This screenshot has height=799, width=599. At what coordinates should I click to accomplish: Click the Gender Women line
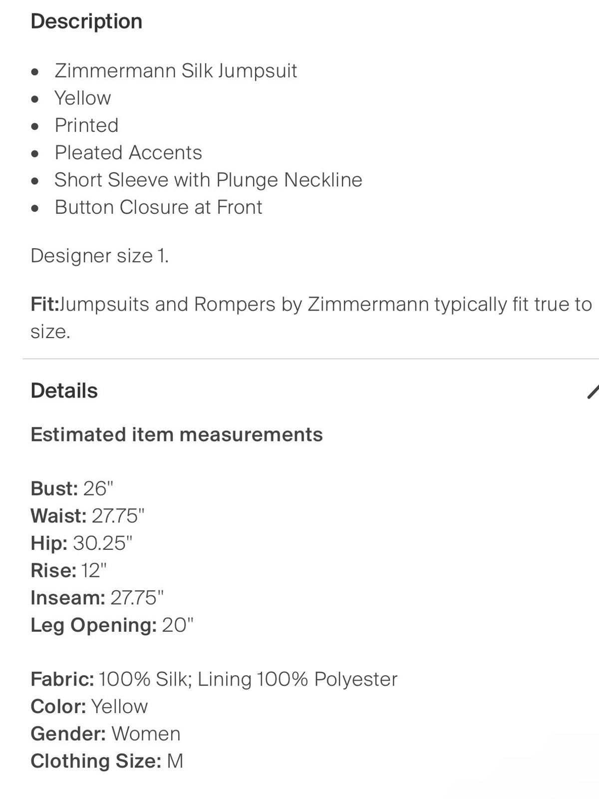click(x=105, y=734)
